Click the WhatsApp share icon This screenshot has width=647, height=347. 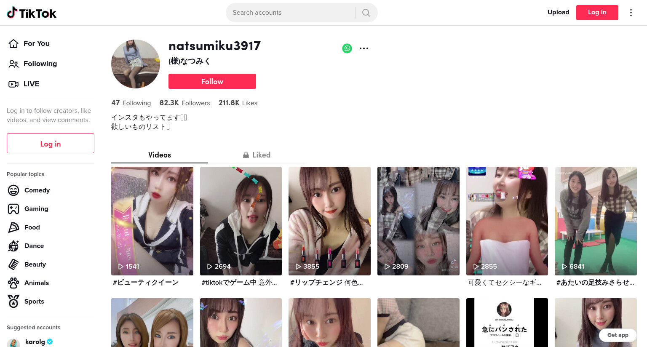347,48
